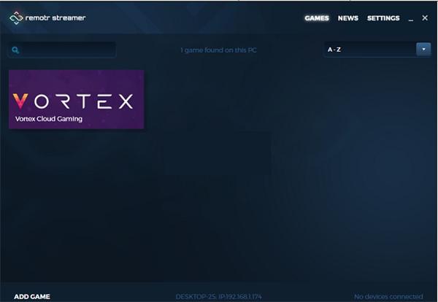Click the search magnifier icon

[15, 50]
